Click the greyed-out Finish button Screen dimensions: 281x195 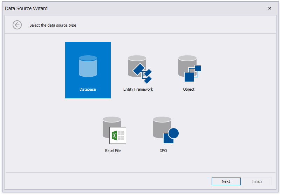pyautogui.click(x=257, y=181)
